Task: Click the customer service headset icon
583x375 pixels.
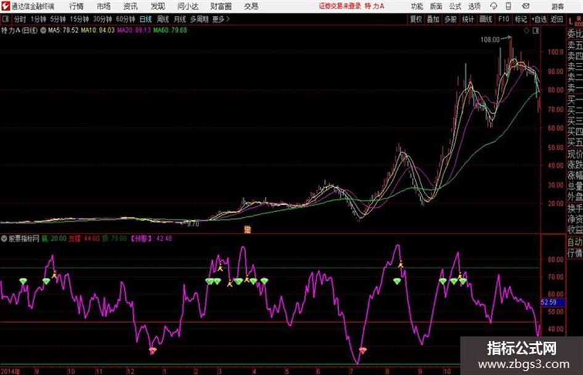Action: pos(494,6)
